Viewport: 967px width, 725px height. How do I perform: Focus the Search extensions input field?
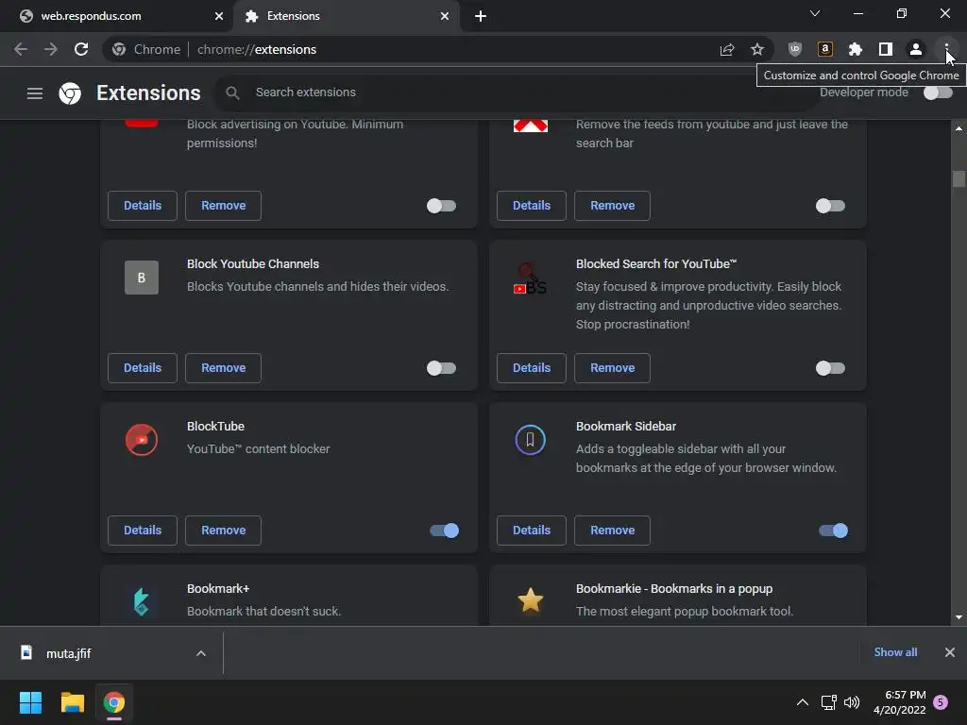[x=516, y=93]
